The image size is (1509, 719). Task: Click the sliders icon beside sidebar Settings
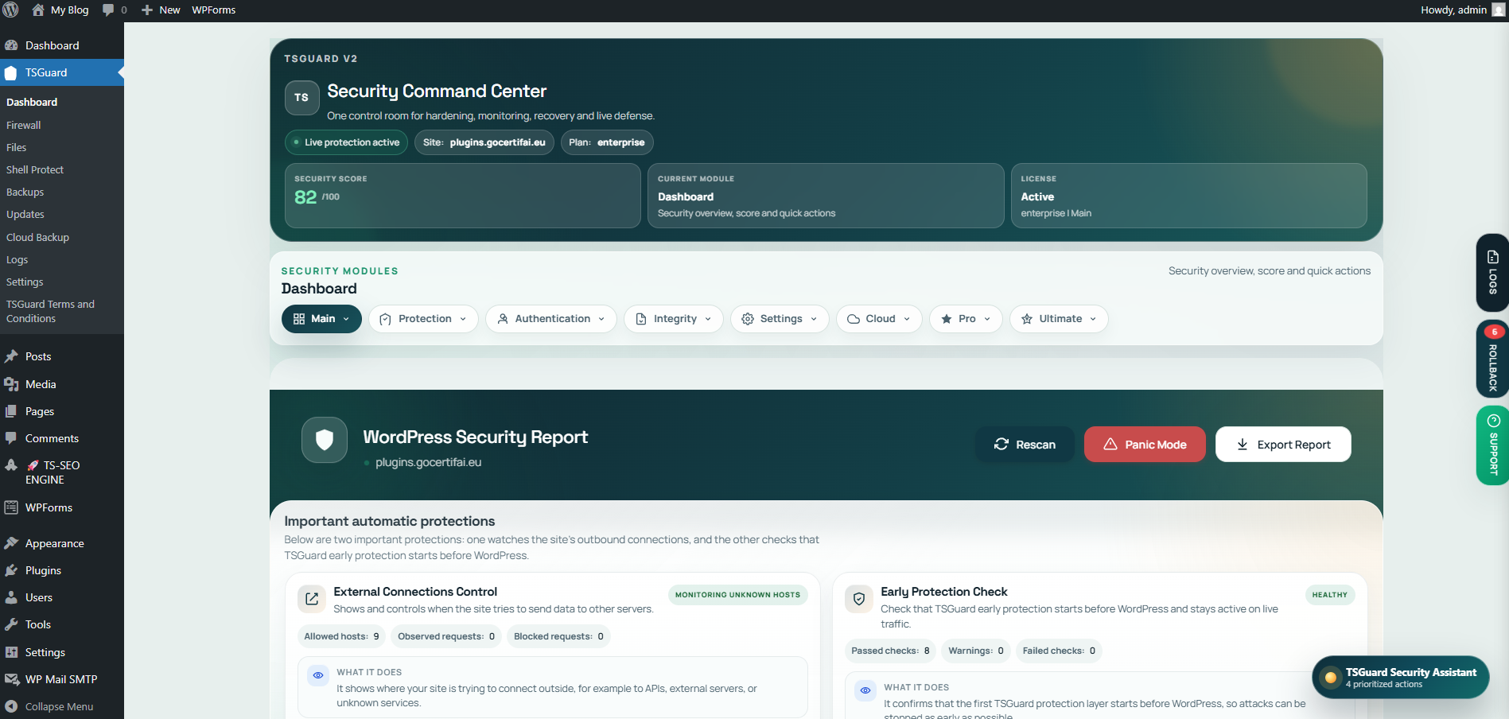[x=11, y=652]
